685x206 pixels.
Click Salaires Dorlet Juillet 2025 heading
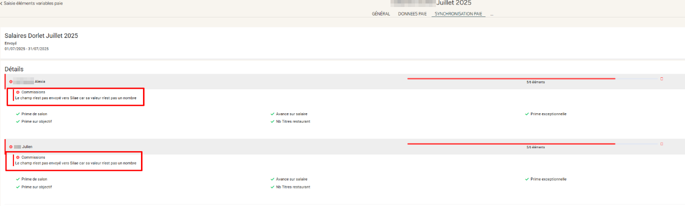click(41, 36)
